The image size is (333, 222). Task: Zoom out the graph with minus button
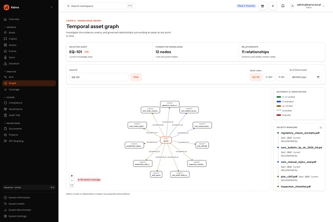(72, 180)
